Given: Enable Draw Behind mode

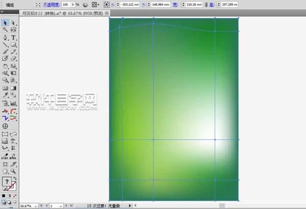Looking at the screenshot, I should (9, 202).
